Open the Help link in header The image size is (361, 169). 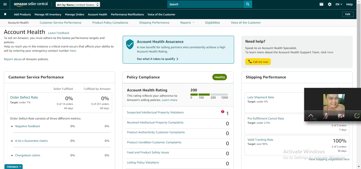tap(350, 4)
